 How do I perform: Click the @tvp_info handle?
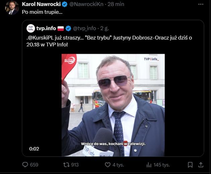pos(84,28)
